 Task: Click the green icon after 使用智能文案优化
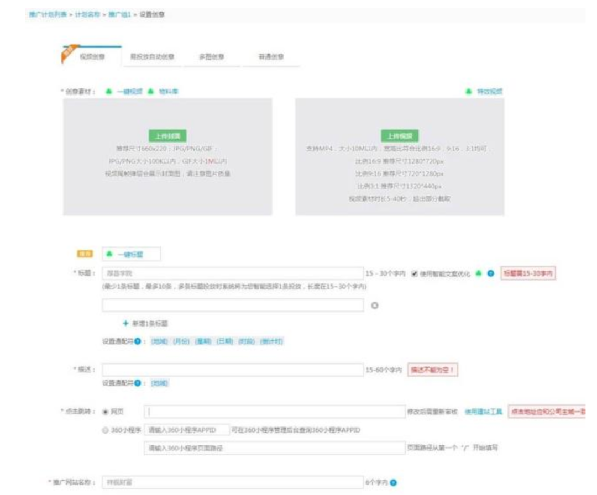479,273
